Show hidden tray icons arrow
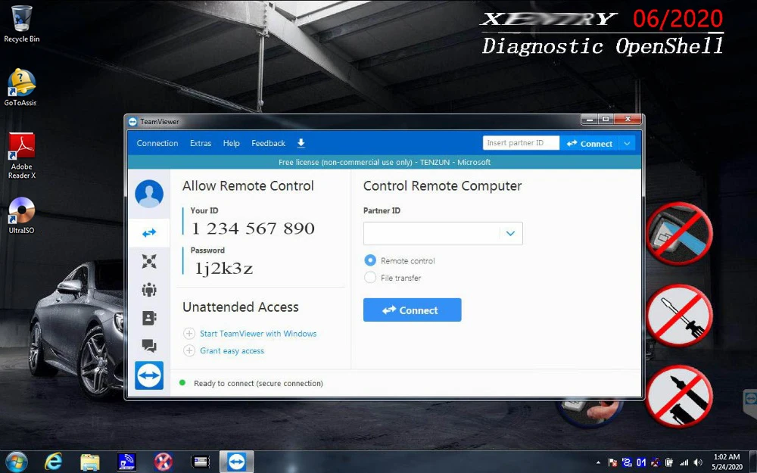The image size is (757, 473). click(x=598, y=462)
